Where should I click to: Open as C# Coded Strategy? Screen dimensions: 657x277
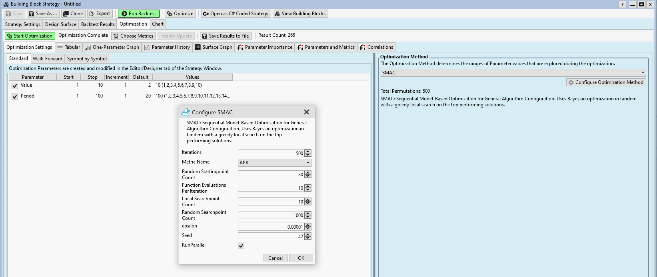pos(206,14)
